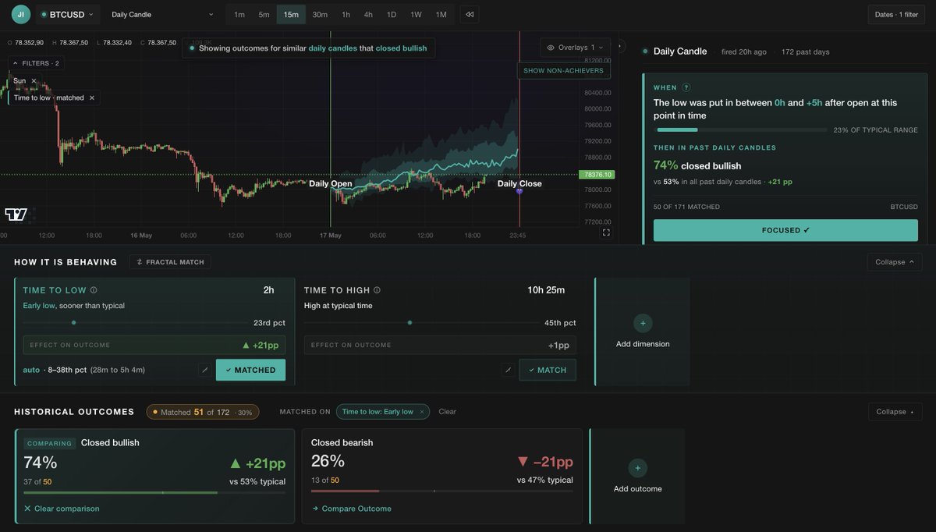
Task: Open the Dates 1 filter dropdown
Action: pos(896,14)
